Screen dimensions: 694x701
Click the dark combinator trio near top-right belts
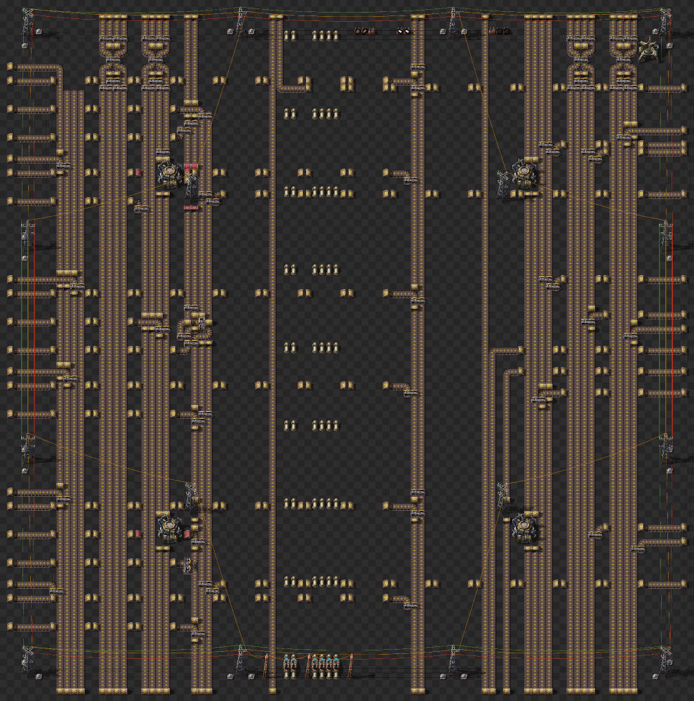click(x=499, y=31)
